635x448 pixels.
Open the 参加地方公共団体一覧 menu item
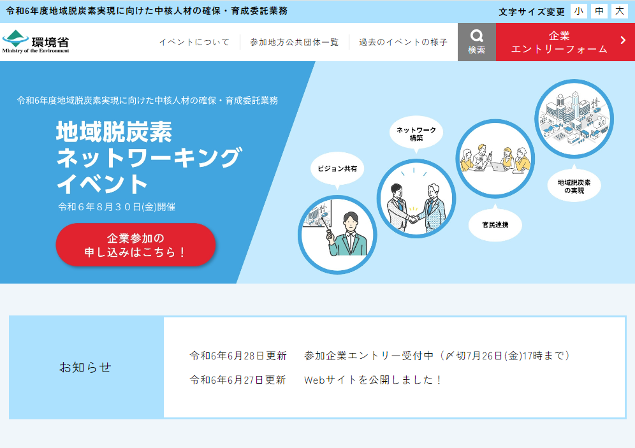[x=293, y=41]
